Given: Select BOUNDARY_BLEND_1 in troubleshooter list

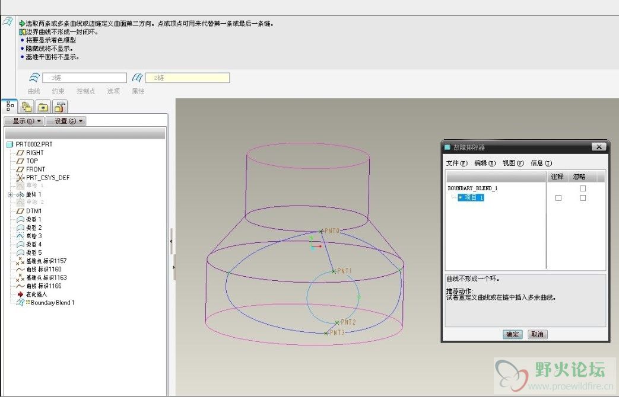Looking at the screenshot, I should (472, 188).
